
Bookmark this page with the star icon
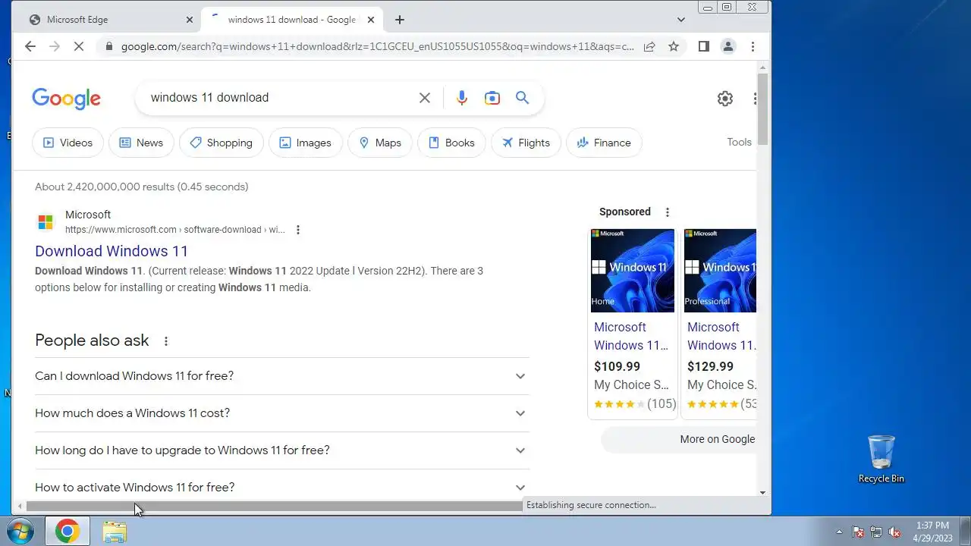click(674, 46)
